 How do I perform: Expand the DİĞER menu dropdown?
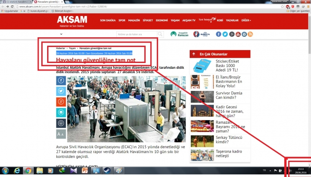point(246,20)
